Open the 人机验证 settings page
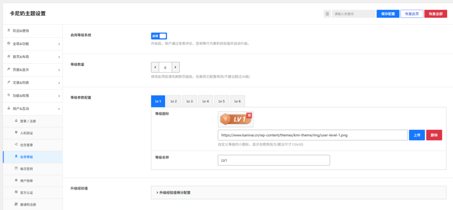Screen dimensions: 453x210 (33, 133)
